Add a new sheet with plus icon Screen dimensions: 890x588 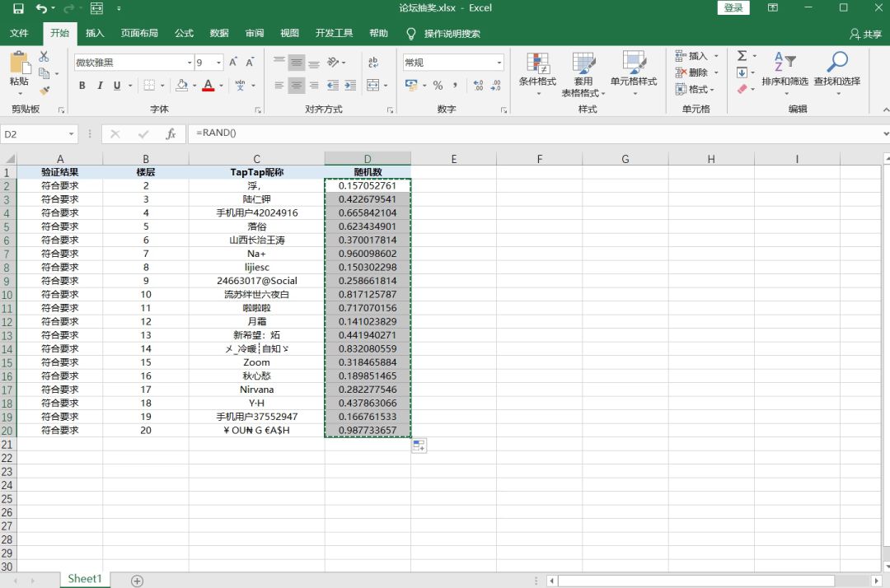coord(137,581)
